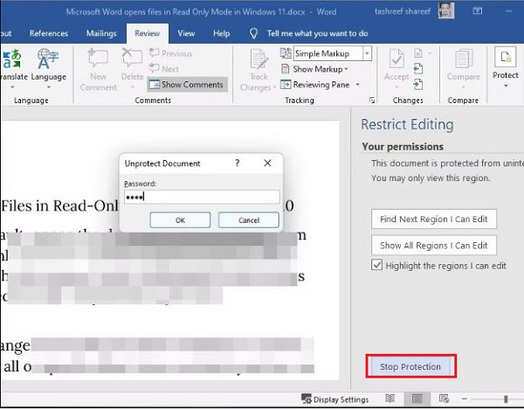The image size is (524, 410).
Task: Open Ribbon Display Options icon
Action: tap(477, 11)
